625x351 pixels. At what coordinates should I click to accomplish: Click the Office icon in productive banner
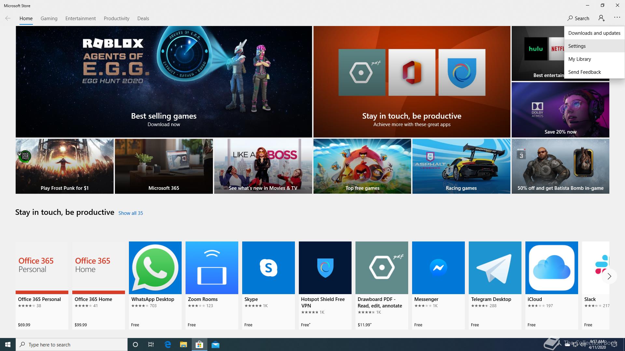412,72
